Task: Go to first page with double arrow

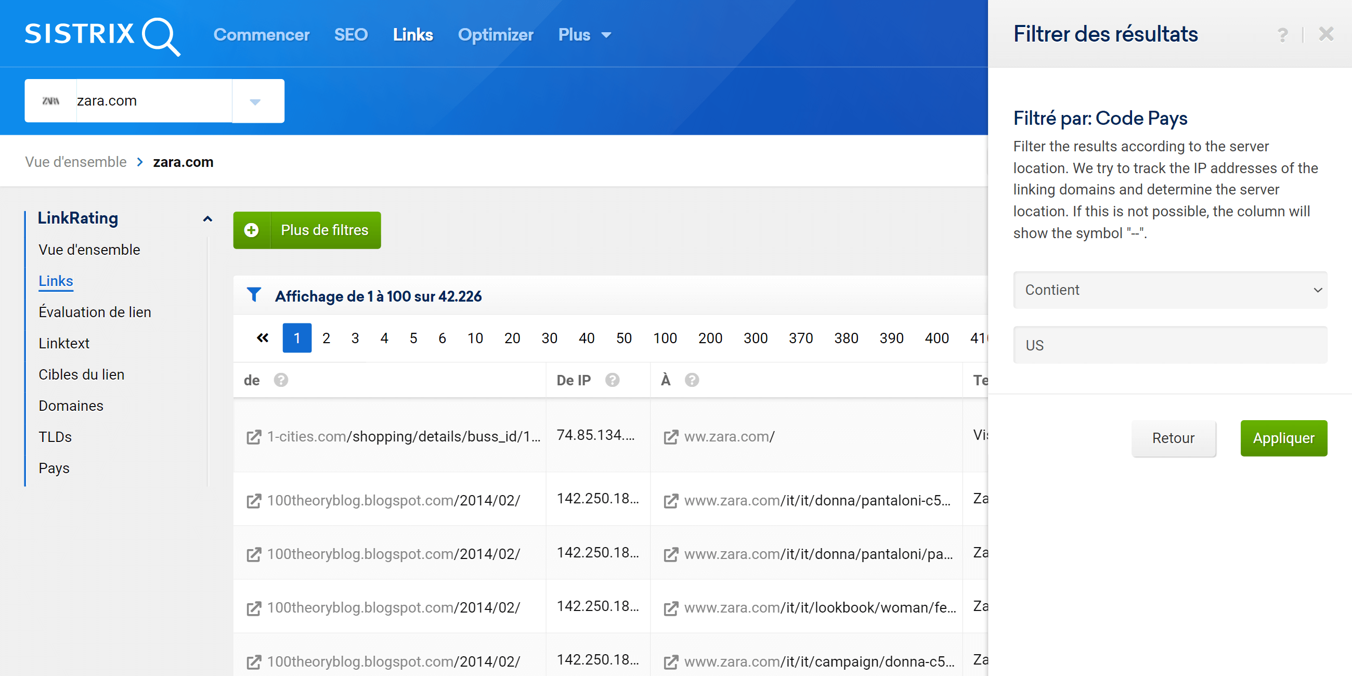Action: pyautogui.click(x=263, y=338)
